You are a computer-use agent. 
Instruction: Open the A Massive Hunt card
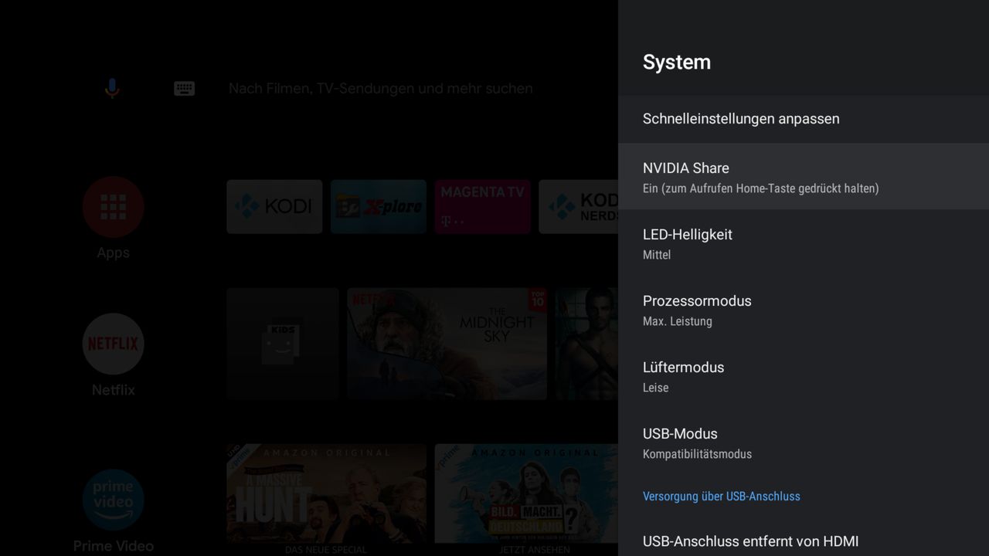[326, 493]
